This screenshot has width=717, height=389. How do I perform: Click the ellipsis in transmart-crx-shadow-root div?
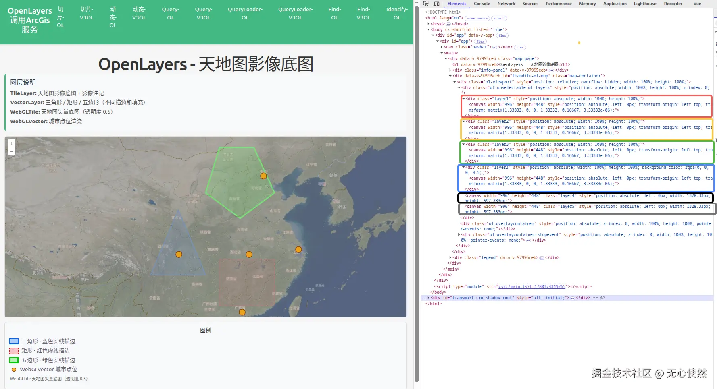click(x=572, y=298)
